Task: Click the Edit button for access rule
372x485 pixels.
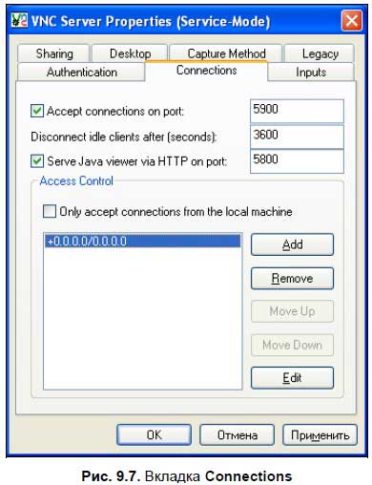Action: click(292, 378)
